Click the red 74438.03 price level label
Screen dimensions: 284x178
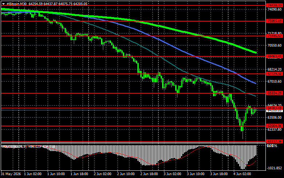(275, 5)
